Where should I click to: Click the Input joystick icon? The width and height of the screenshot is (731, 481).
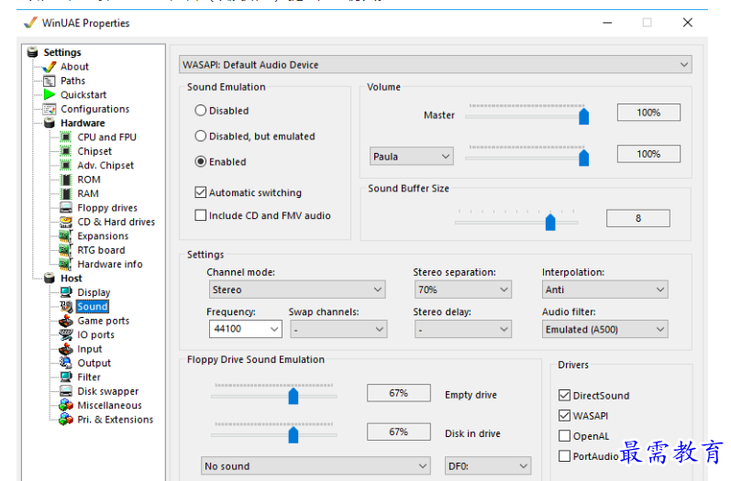coord(66,349)
